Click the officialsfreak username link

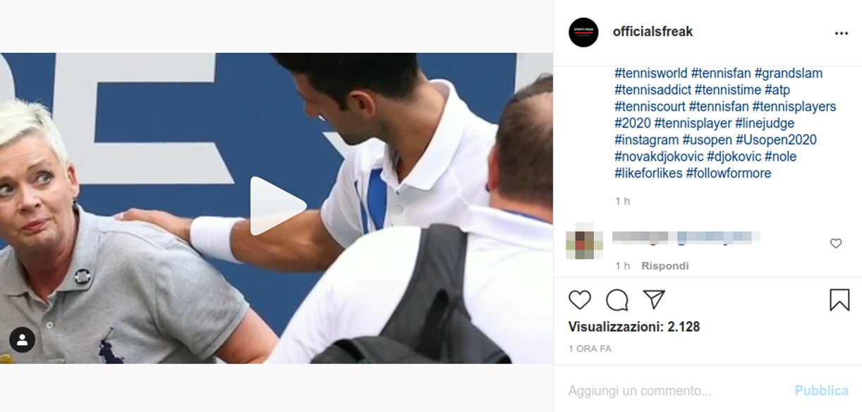point(652,32)
